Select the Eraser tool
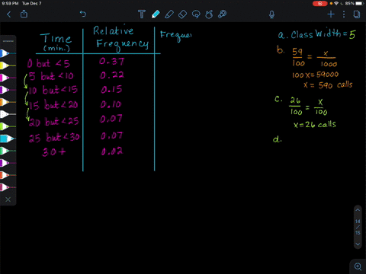The image size is (366, 274). [x=182, y=14]
